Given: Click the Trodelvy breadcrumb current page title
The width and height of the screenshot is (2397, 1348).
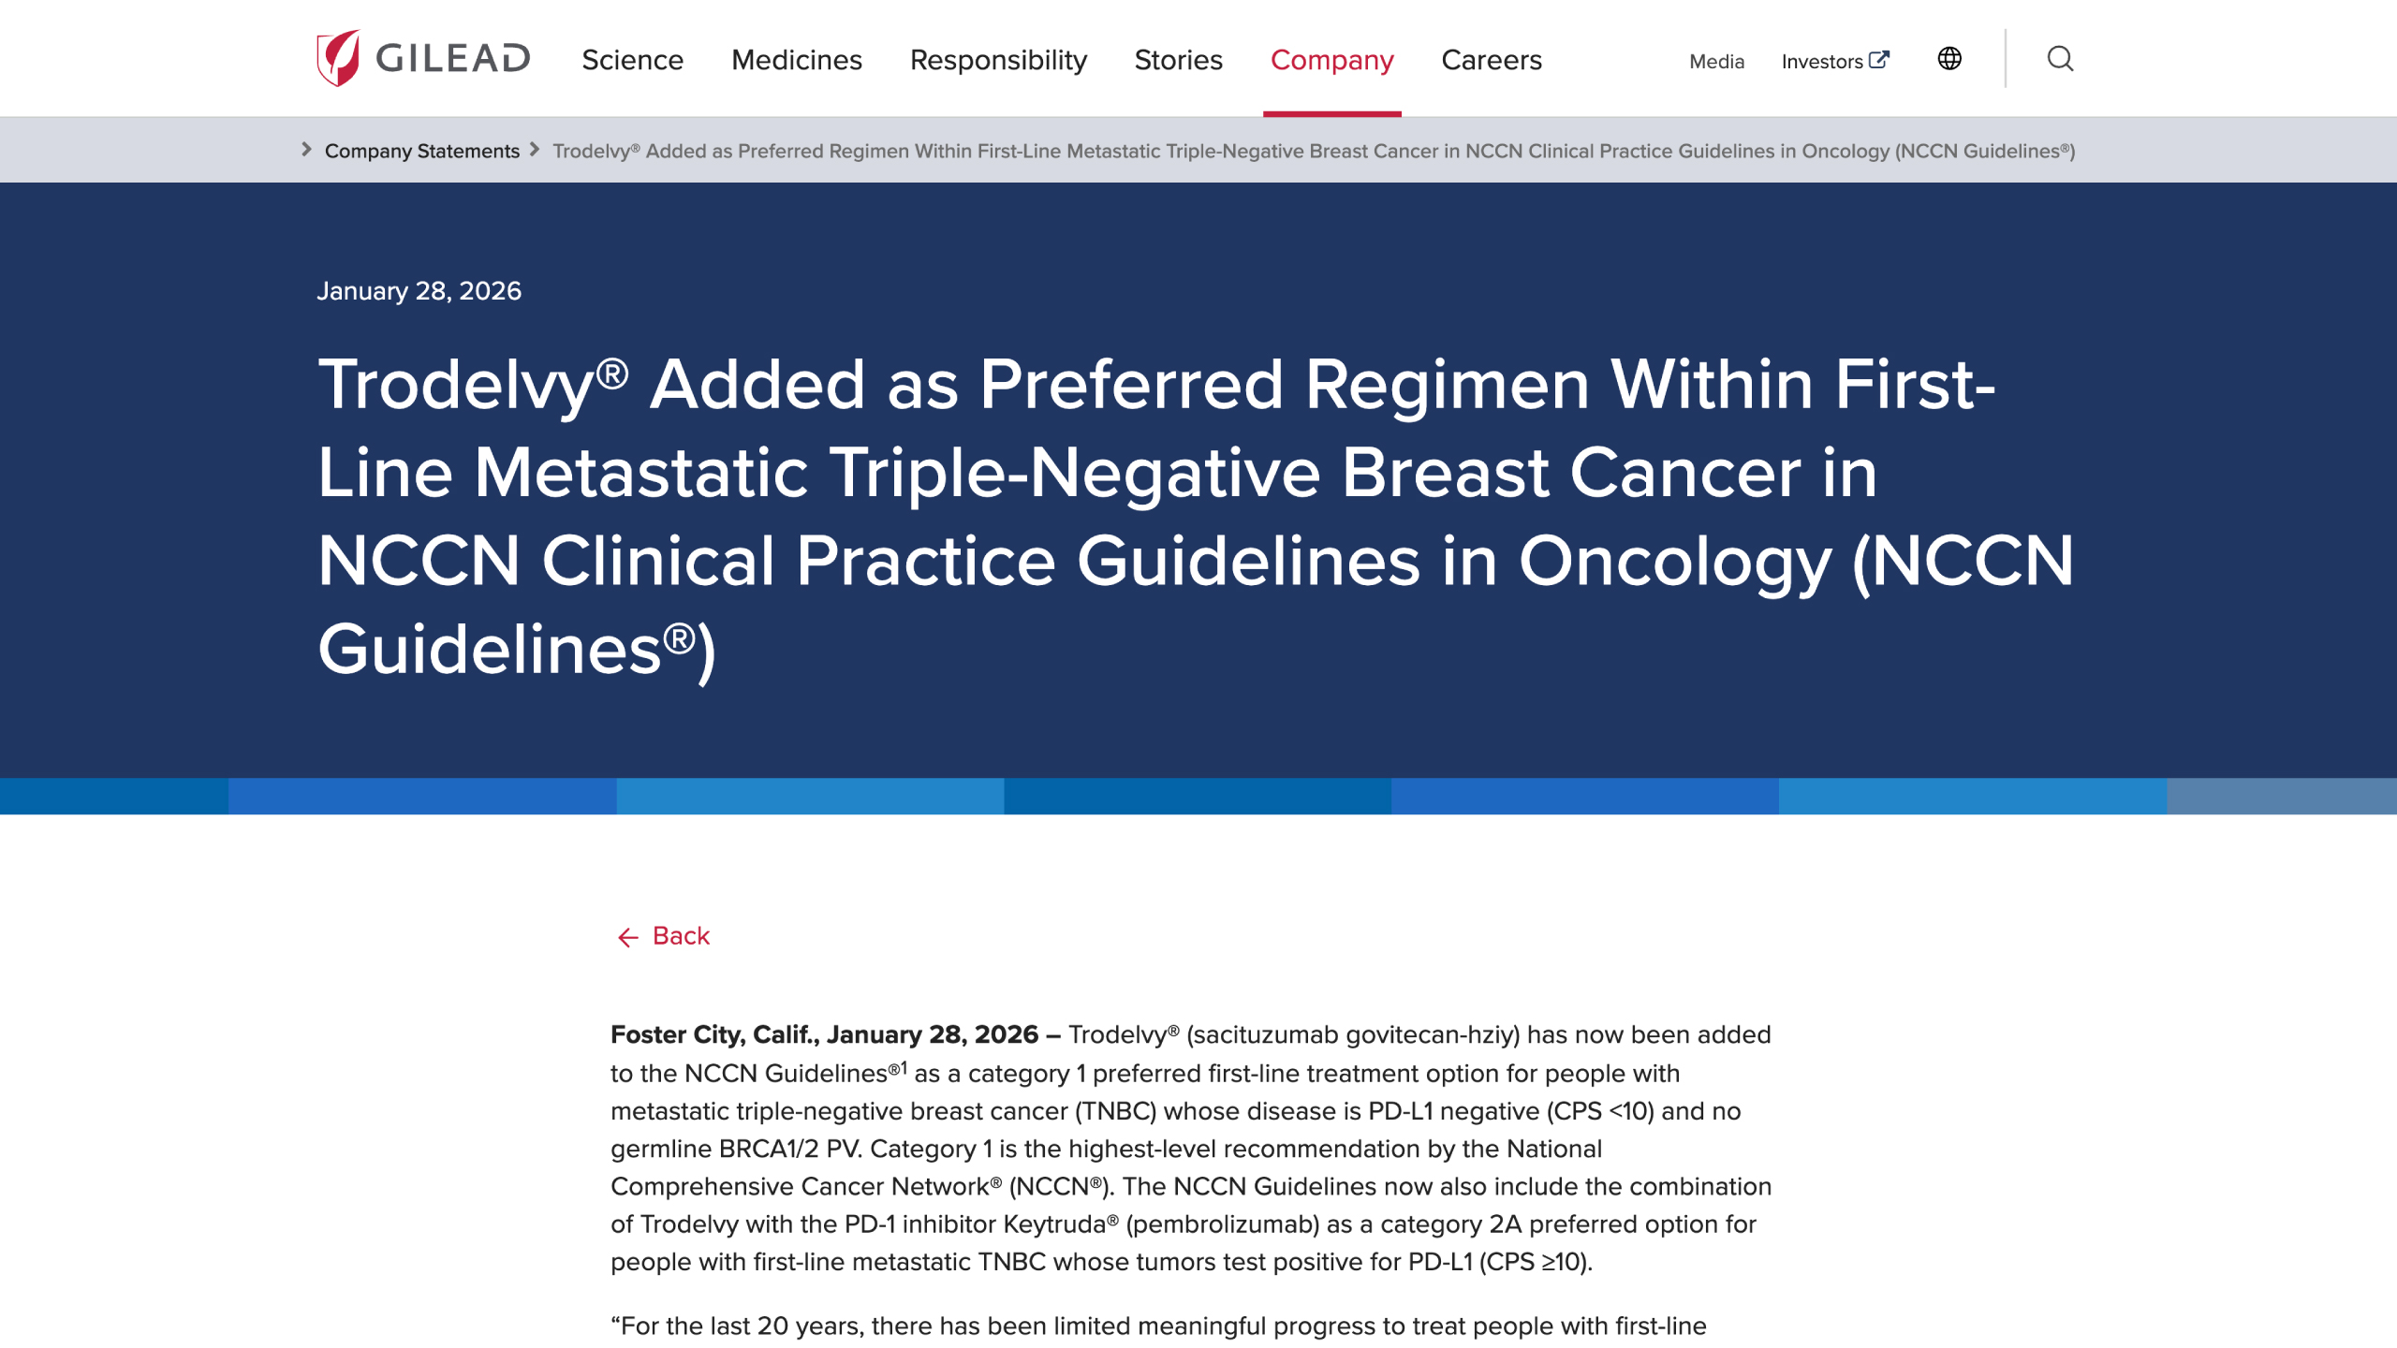Looking at the screenshot, I should [1313, 151].
